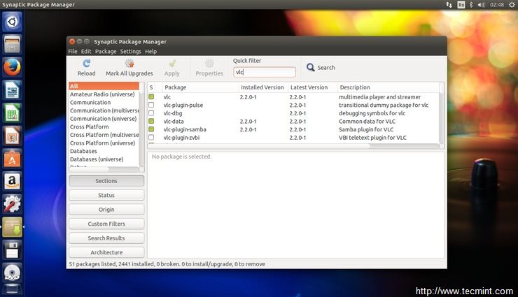Open LibreOffice Writer from the launcher
Screen dimensions: 518x297
(12, 90)
